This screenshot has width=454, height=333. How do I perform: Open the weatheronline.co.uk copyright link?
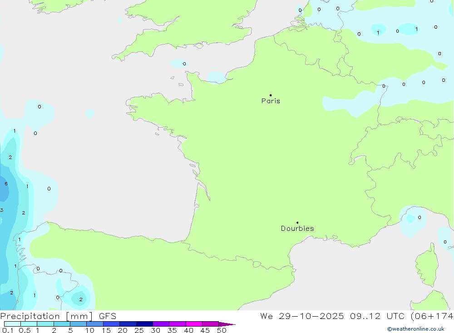point(416,329)
